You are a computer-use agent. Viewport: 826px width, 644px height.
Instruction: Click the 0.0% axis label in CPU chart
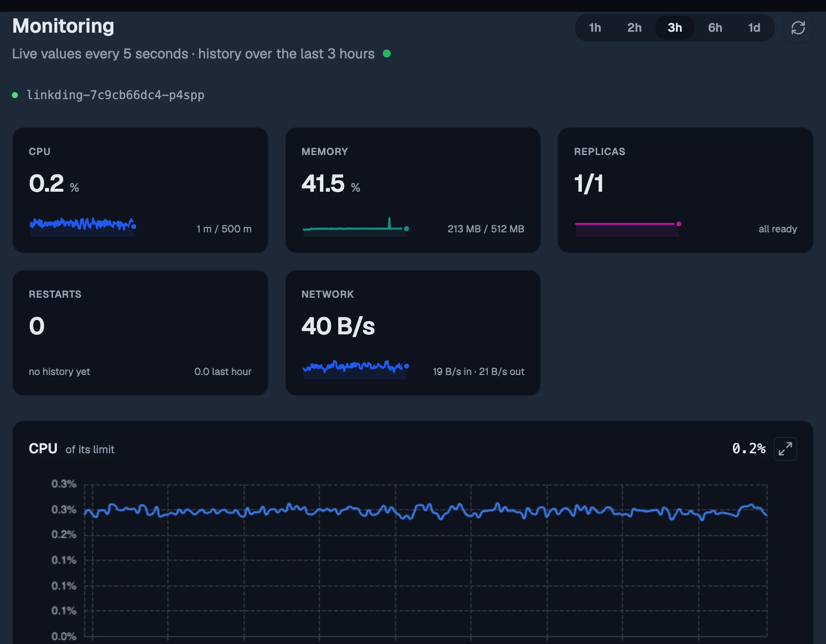[x=64, y=636]
